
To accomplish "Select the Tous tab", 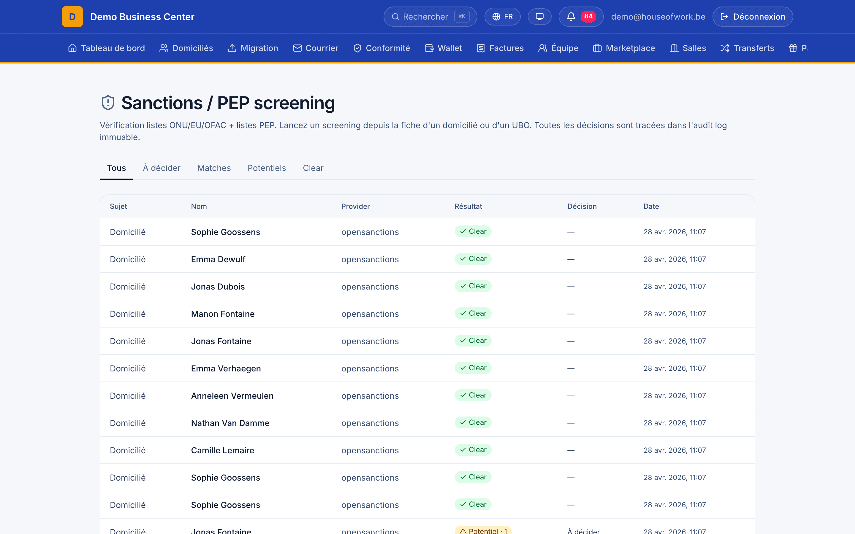I will (116, 168).
